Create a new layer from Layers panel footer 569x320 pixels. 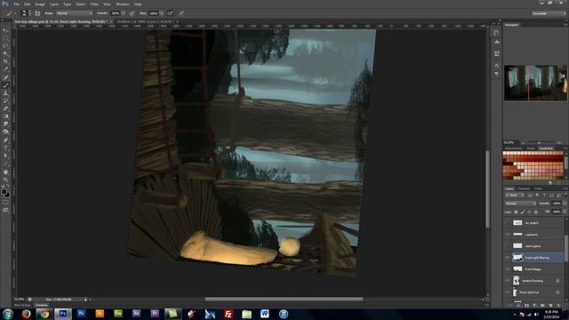point(551,306)
